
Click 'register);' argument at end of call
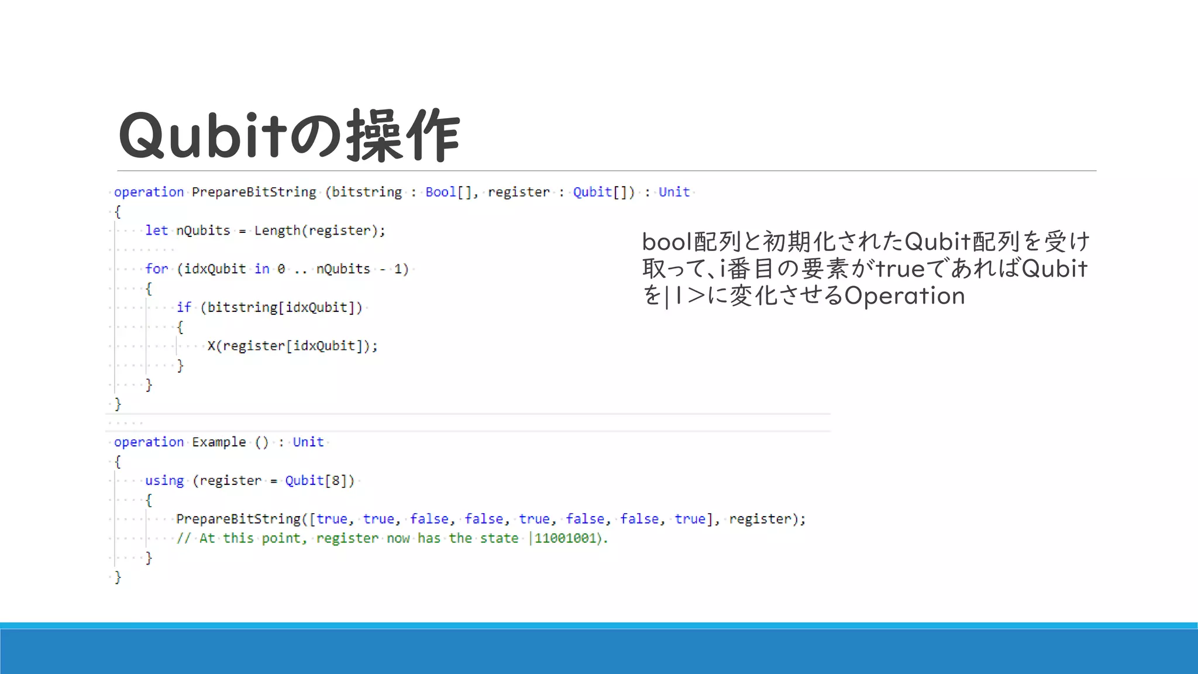point(767,519)
